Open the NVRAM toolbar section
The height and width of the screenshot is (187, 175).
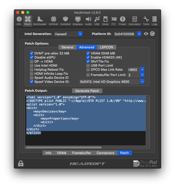tap(53, 21)
